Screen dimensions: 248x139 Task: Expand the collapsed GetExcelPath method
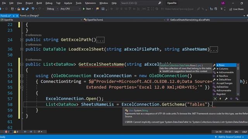(22, 40)
